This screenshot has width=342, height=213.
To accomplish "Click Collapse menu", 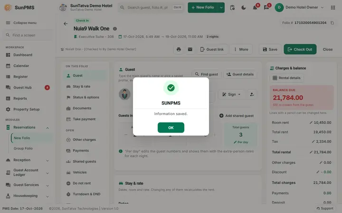I will 21,23.
